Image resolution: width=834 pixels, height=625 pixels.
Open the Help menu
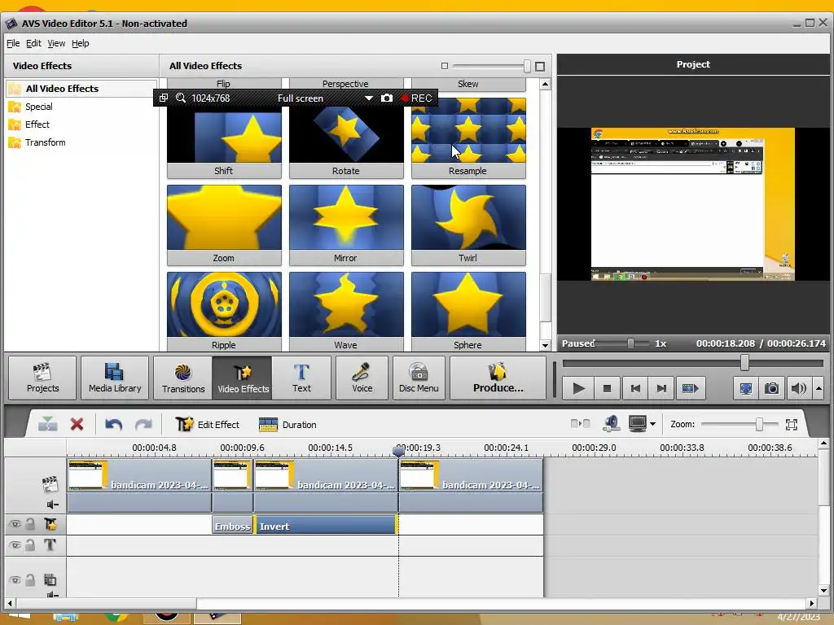coord(81,43)
